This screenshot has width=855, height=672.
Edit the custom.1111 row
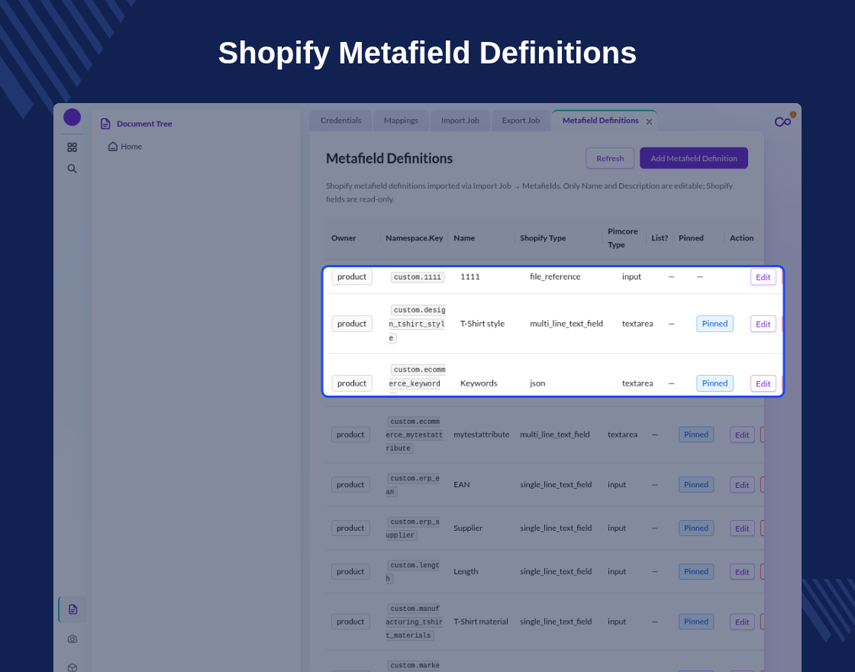coord(763,277)
